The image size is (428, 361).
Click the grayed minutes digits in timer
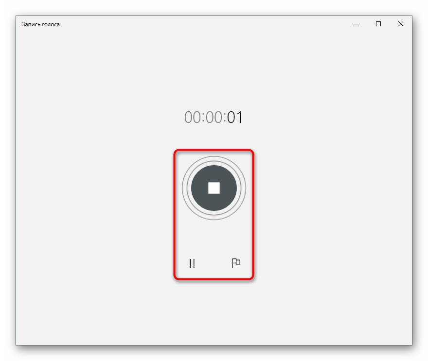(x=214, y=118)
